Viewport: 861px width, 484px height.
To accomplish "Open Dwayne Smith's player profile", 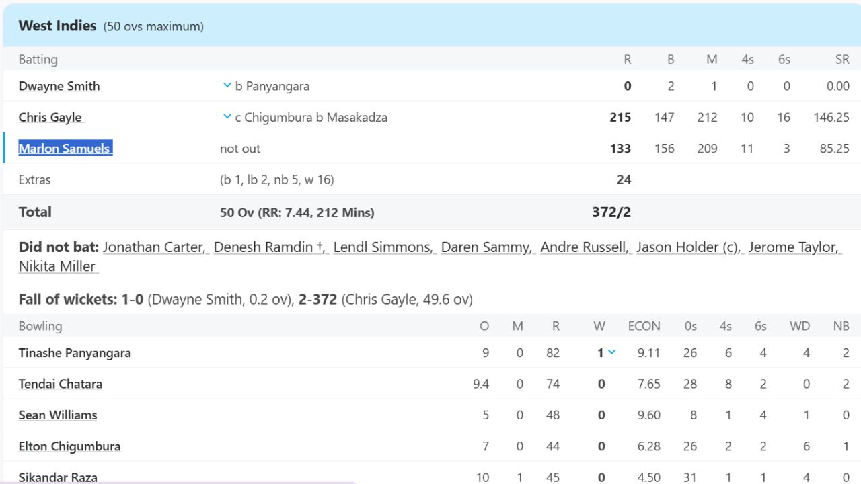I will (59, 86).
